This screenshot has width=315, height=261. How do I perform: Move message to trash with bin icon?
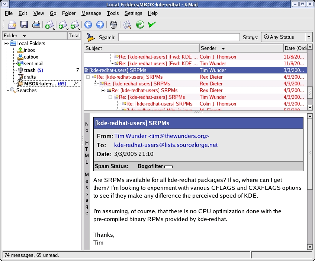tap(113, 25)
